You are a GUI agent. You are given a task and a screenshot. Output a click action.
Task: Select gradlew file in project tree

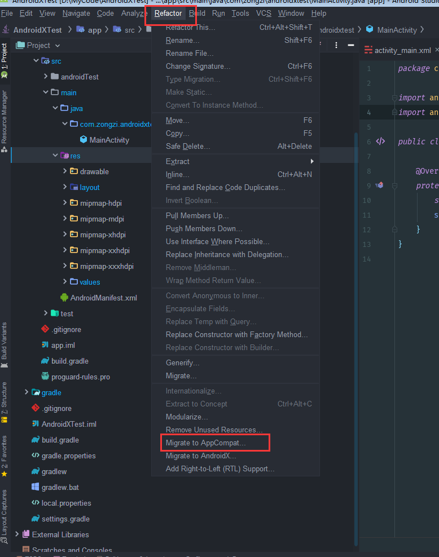(54, 471)
